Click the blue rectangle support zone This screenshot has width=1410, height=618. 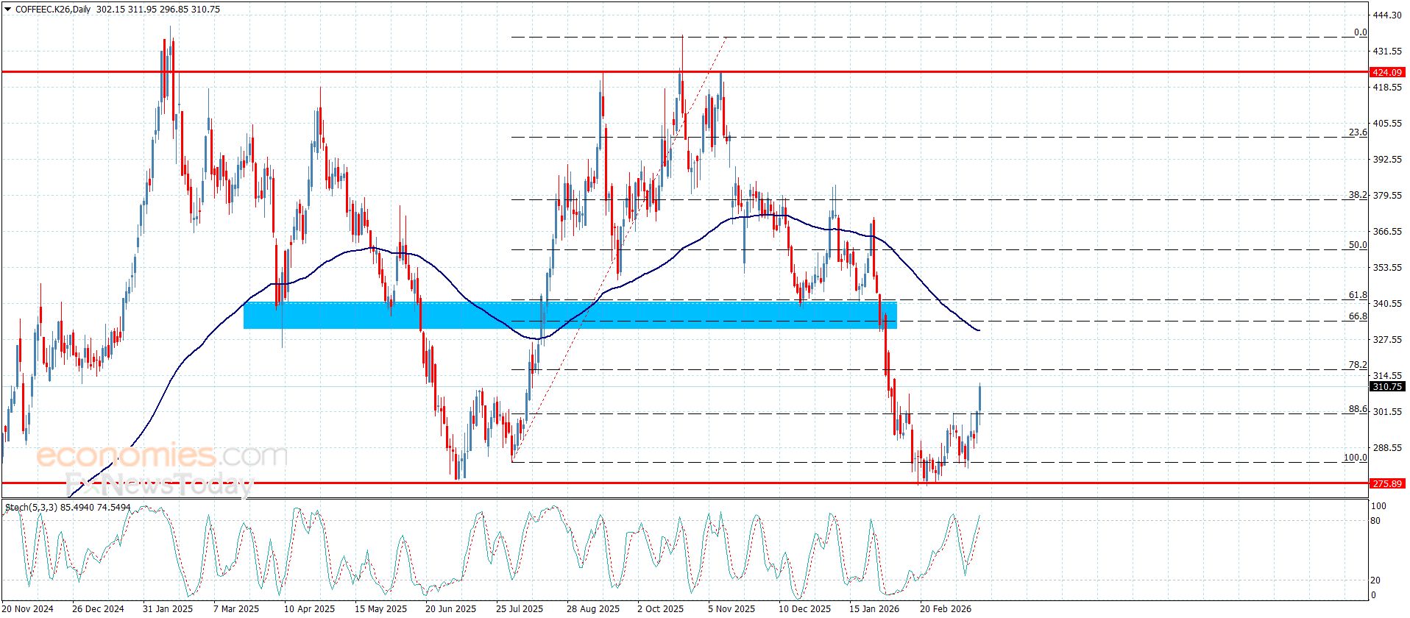click(x=570, y=315)
